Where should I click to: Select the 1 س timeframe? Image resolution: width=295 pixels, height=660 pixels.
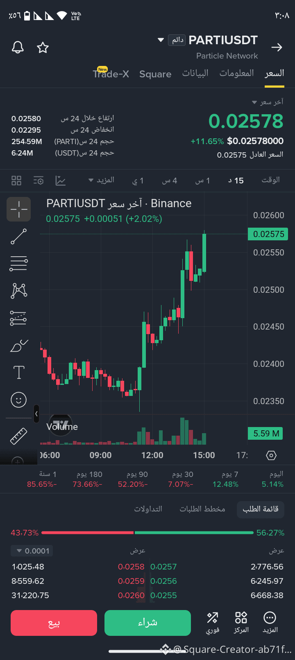click(x=202, y=181)
